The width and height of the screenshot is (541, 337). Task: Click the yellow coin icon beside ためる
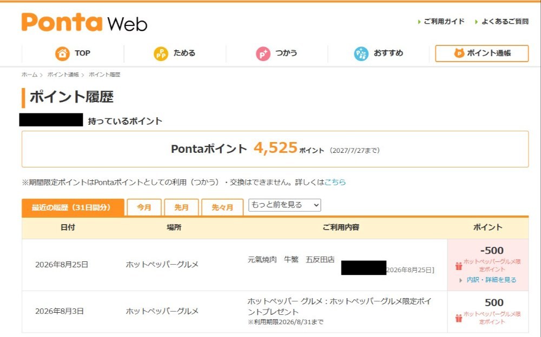[x=161, y=53]
